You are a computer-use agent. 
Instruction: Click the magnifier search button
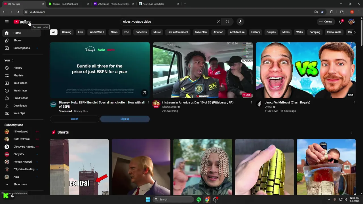pos(227,22)
